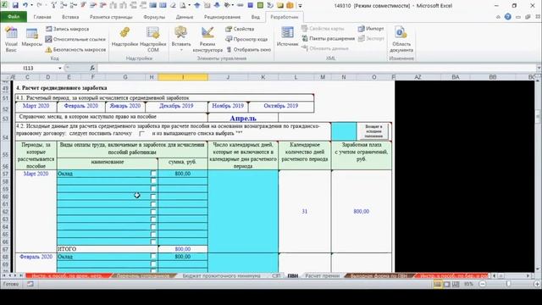
Task: Click the 95% zoom level
Action: 468,285
